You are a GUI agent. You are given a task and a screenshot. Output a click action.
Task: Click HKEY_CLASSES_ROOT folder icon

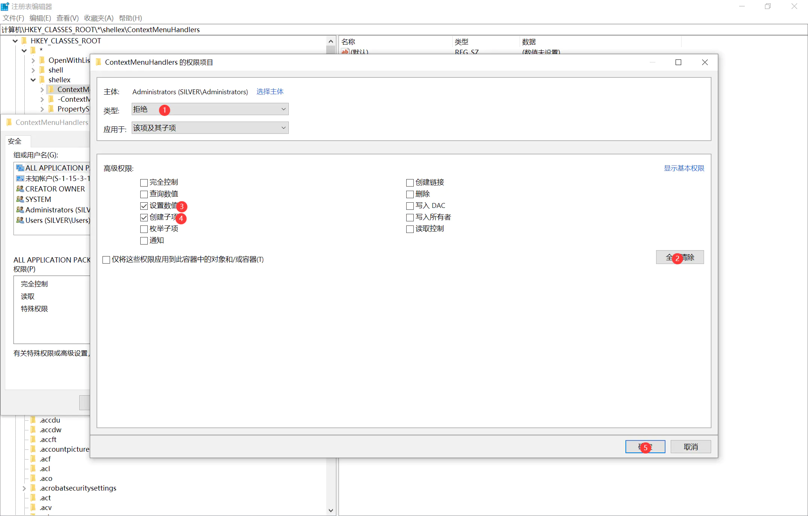click(x=24, y=41)
